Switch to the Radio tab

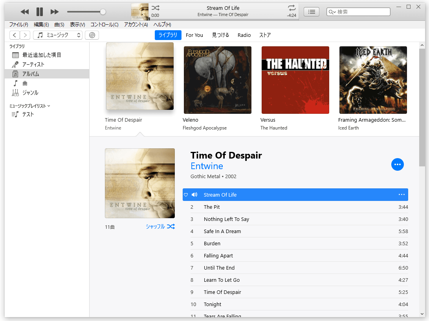[244, 35]
